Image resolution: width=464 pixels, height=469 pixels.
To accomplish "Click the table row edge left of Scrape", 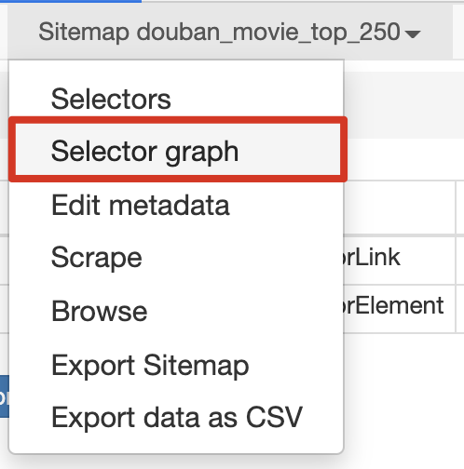I will click(5, 260).
